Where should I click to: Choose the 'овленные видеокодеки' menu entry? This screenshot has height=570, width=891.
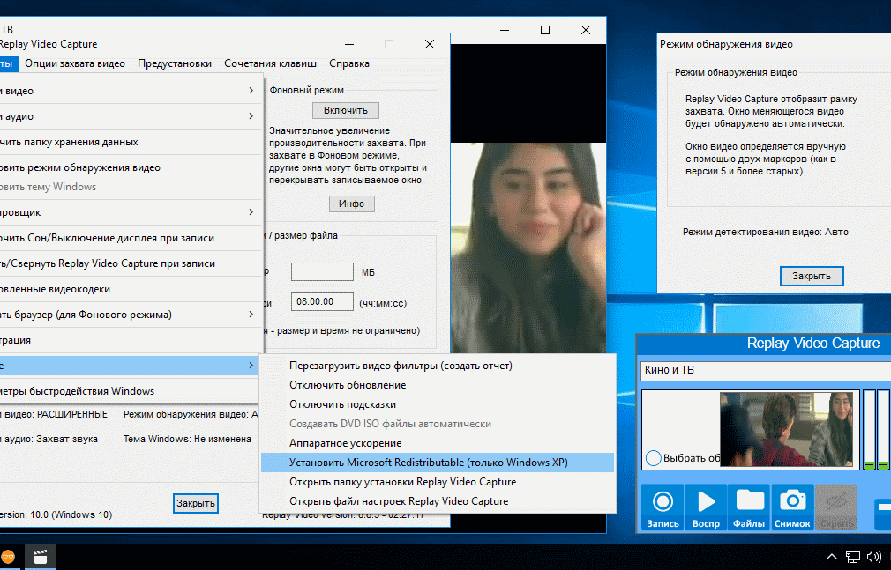tap(131, 289)
